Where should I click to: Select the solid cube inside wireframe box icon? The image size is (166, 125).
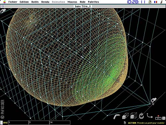pyautogui.click(x=133, y=116)
